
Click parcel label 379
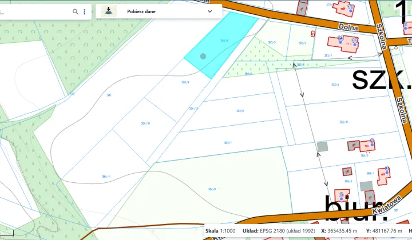point(72,94)
